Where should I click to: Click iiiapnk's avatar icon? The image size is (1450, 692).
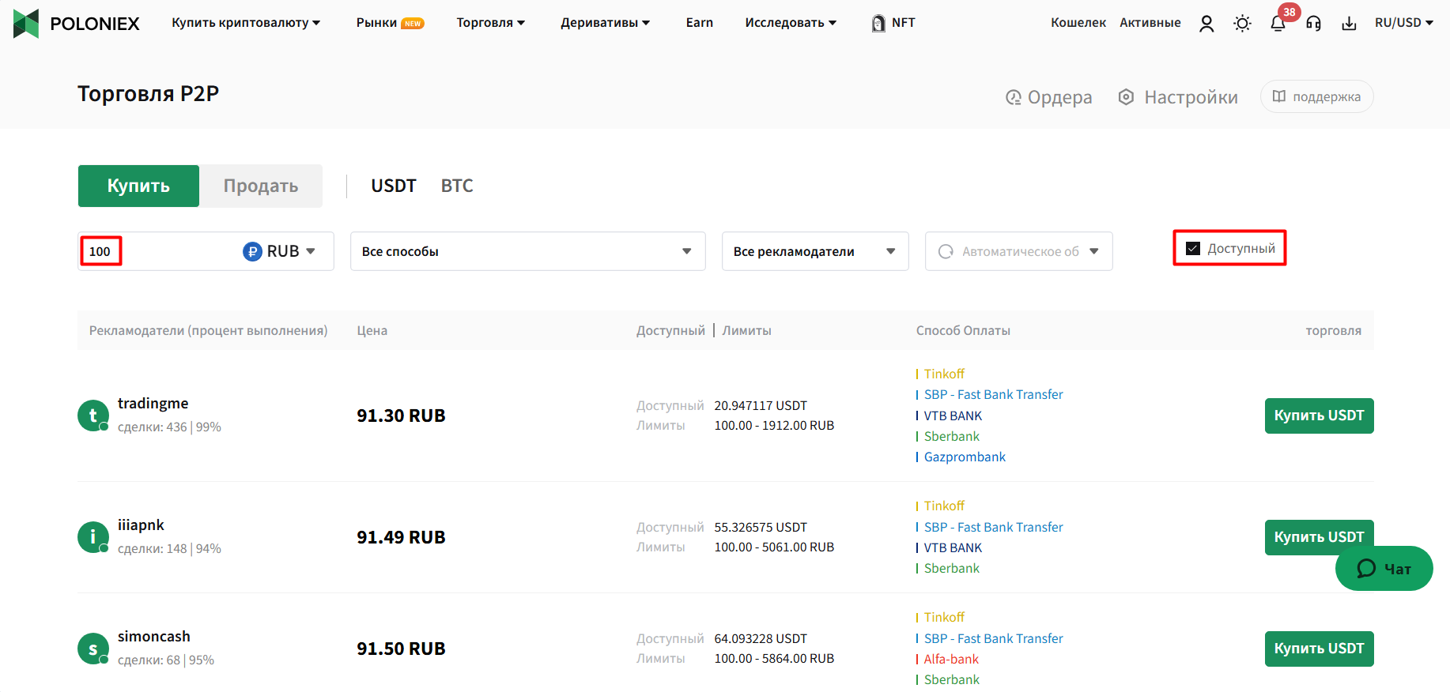(93, 537)
